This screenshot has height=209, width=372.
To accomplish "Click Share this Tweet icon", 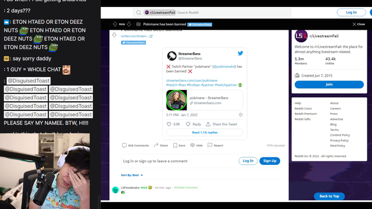I will point(208,124).
